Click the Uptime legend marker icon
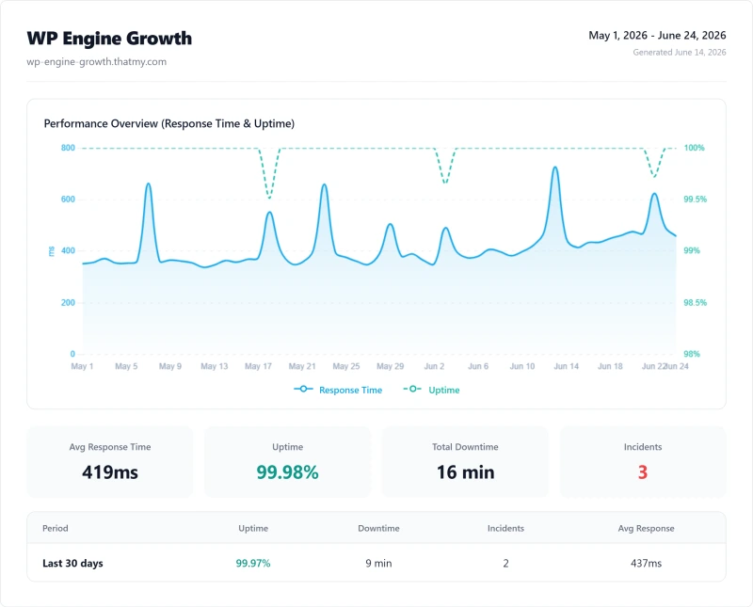The image size is (753, 607). click(412, 389)
